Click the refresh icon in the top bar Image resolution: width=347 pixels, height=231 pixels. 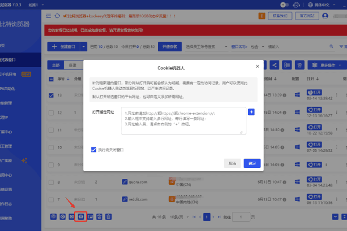(57, 16)
